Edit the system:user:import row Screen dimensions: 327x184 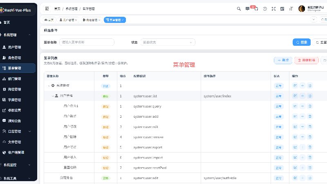click(x=295, y=157)
